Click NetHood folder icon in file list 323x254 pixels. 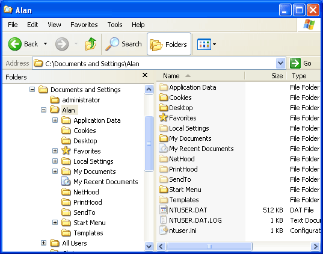click(x=164, y=159)
